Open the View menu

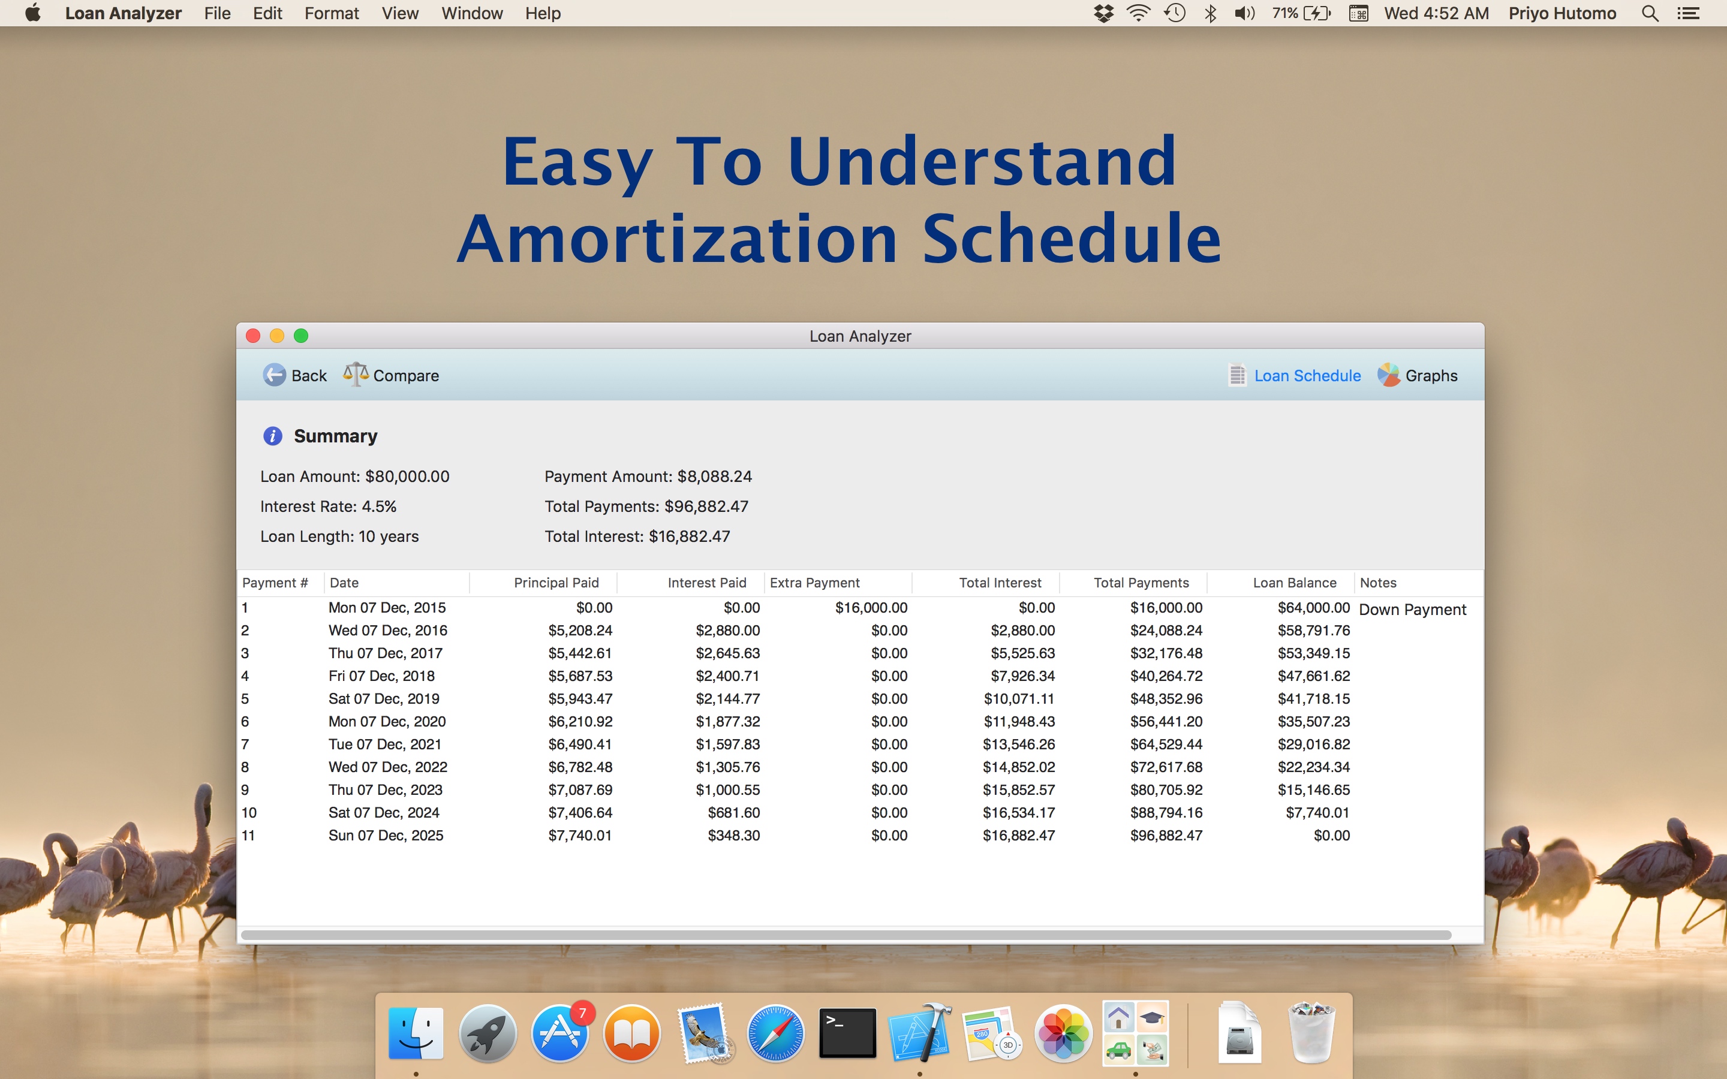pyautogui.click(x=399, y=14)
